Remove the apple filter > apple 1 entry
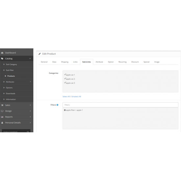 [x=65, y=110]
